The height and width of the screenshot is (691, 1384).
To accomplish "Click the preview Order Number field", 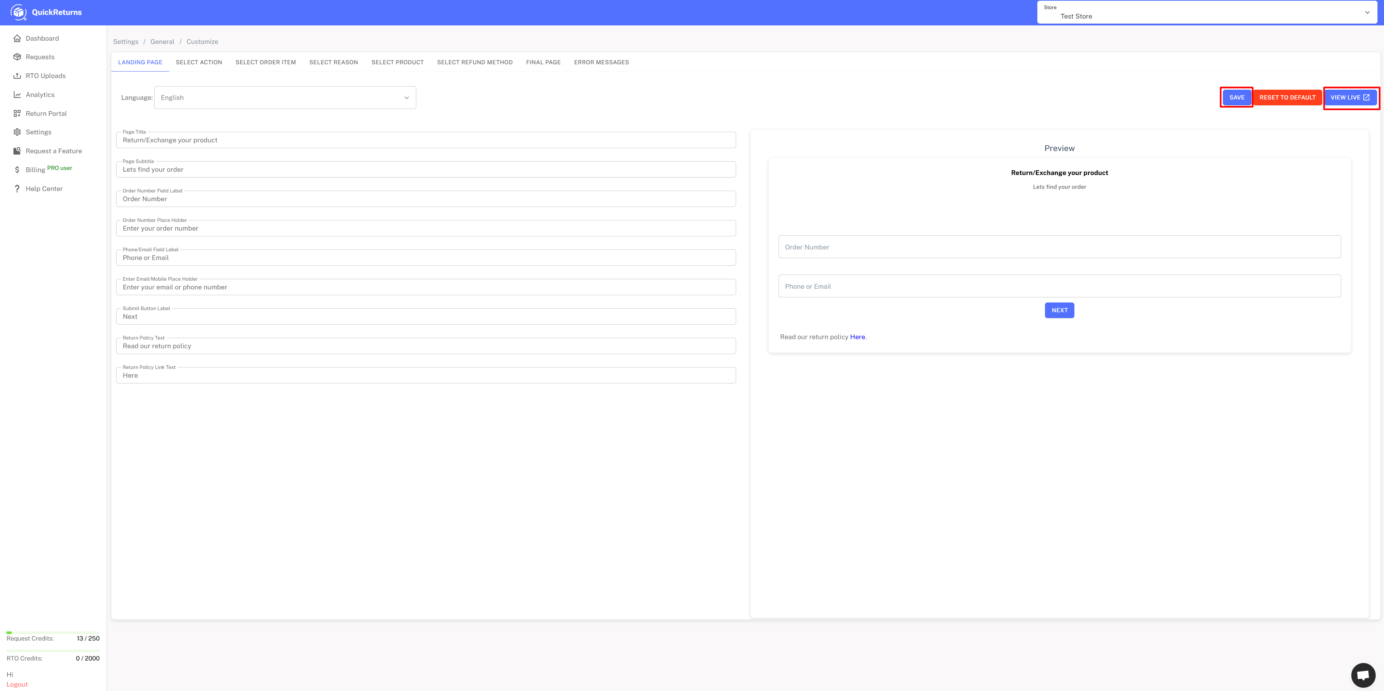I will pyautogui.click(x=1060, y=247).
